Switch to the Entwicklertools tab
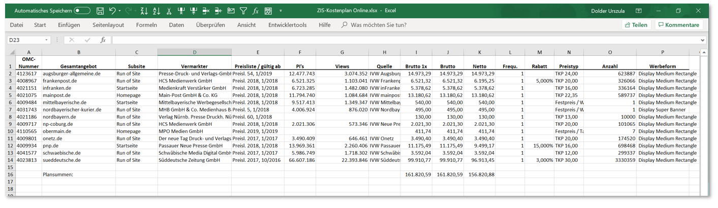This screenshot has height=208, width=718. pos(288,25)
